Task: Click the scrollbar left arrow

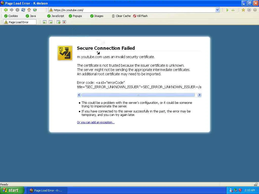Action: (x=79, y=95)
